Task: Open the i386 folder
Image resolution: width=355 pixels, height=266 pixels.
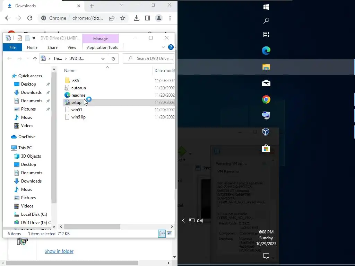Action: tap(75, 80)
